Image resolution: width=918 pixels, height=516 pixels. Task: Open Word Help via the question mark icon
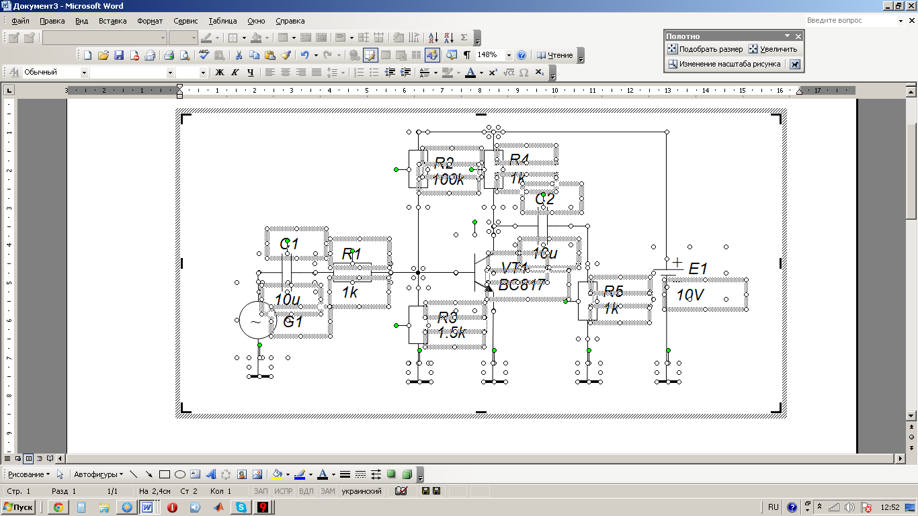(521, 55)
